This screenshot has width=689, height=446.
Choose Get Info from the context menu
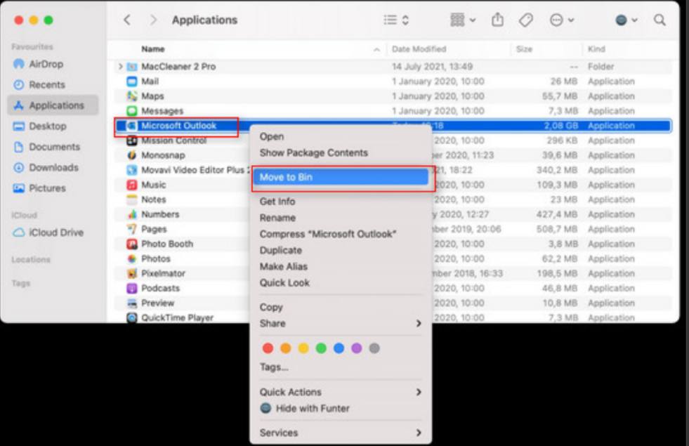pos(341,202)
